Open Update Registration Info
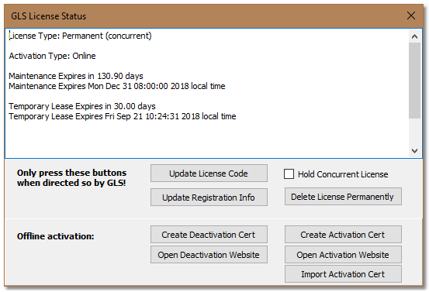The height and width of the screenshot is (292, 429). coord(209,198)
